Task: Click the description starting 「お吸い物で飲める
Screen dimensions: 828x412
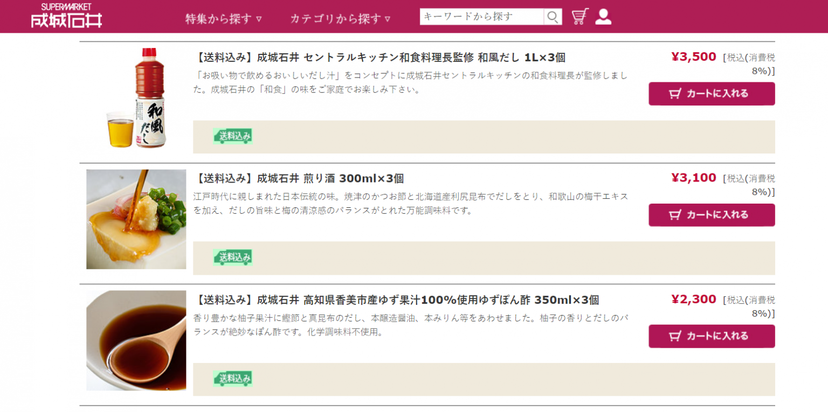Action: pos(411,82)
